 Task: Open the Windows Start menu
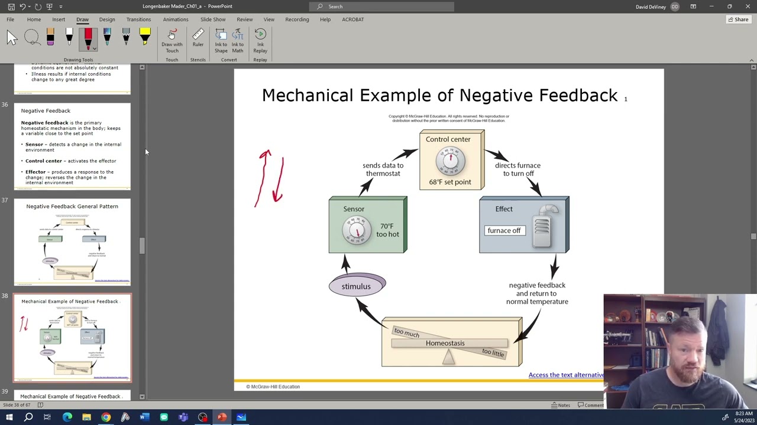coord(9,417)
